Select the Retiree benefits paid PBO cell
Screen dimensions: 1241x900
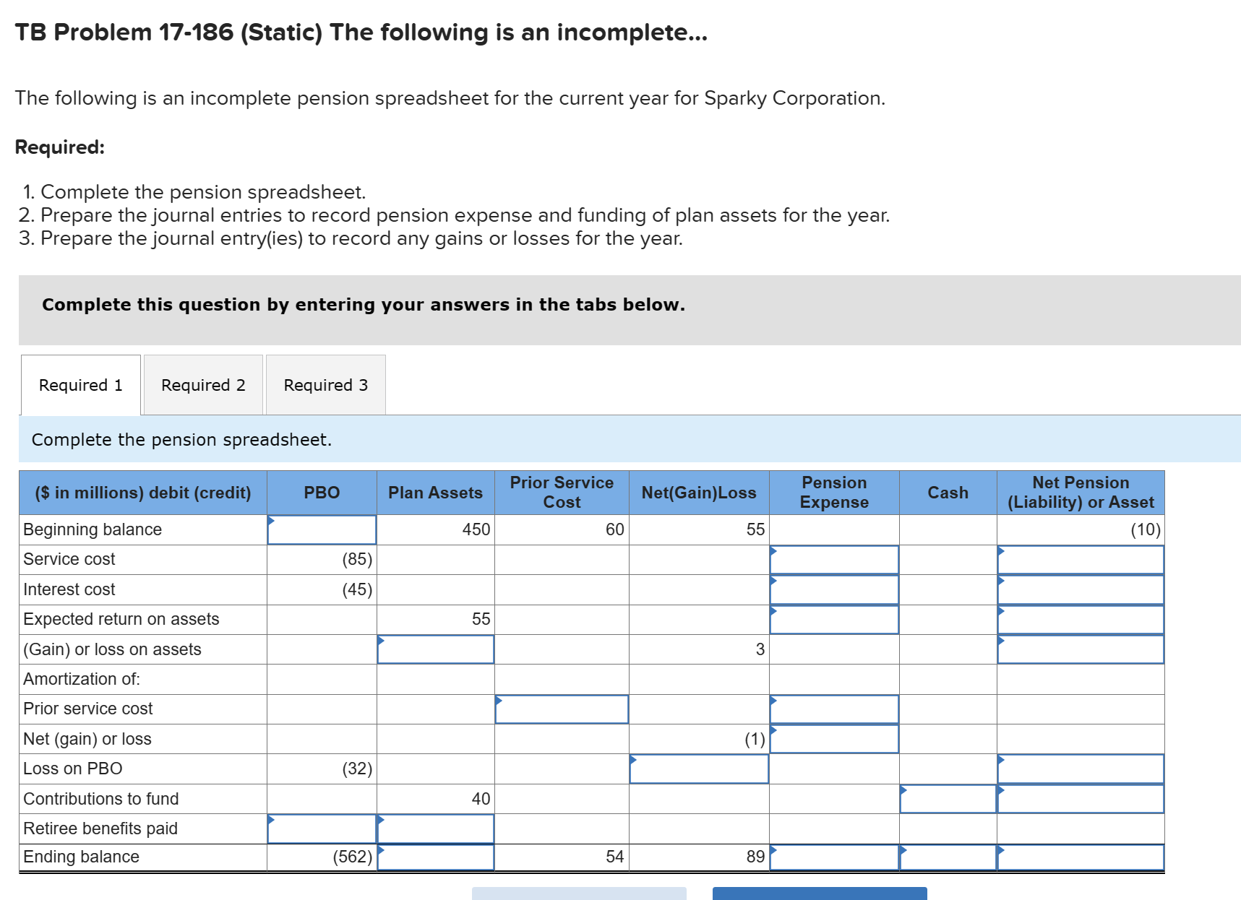coord(322,828)
